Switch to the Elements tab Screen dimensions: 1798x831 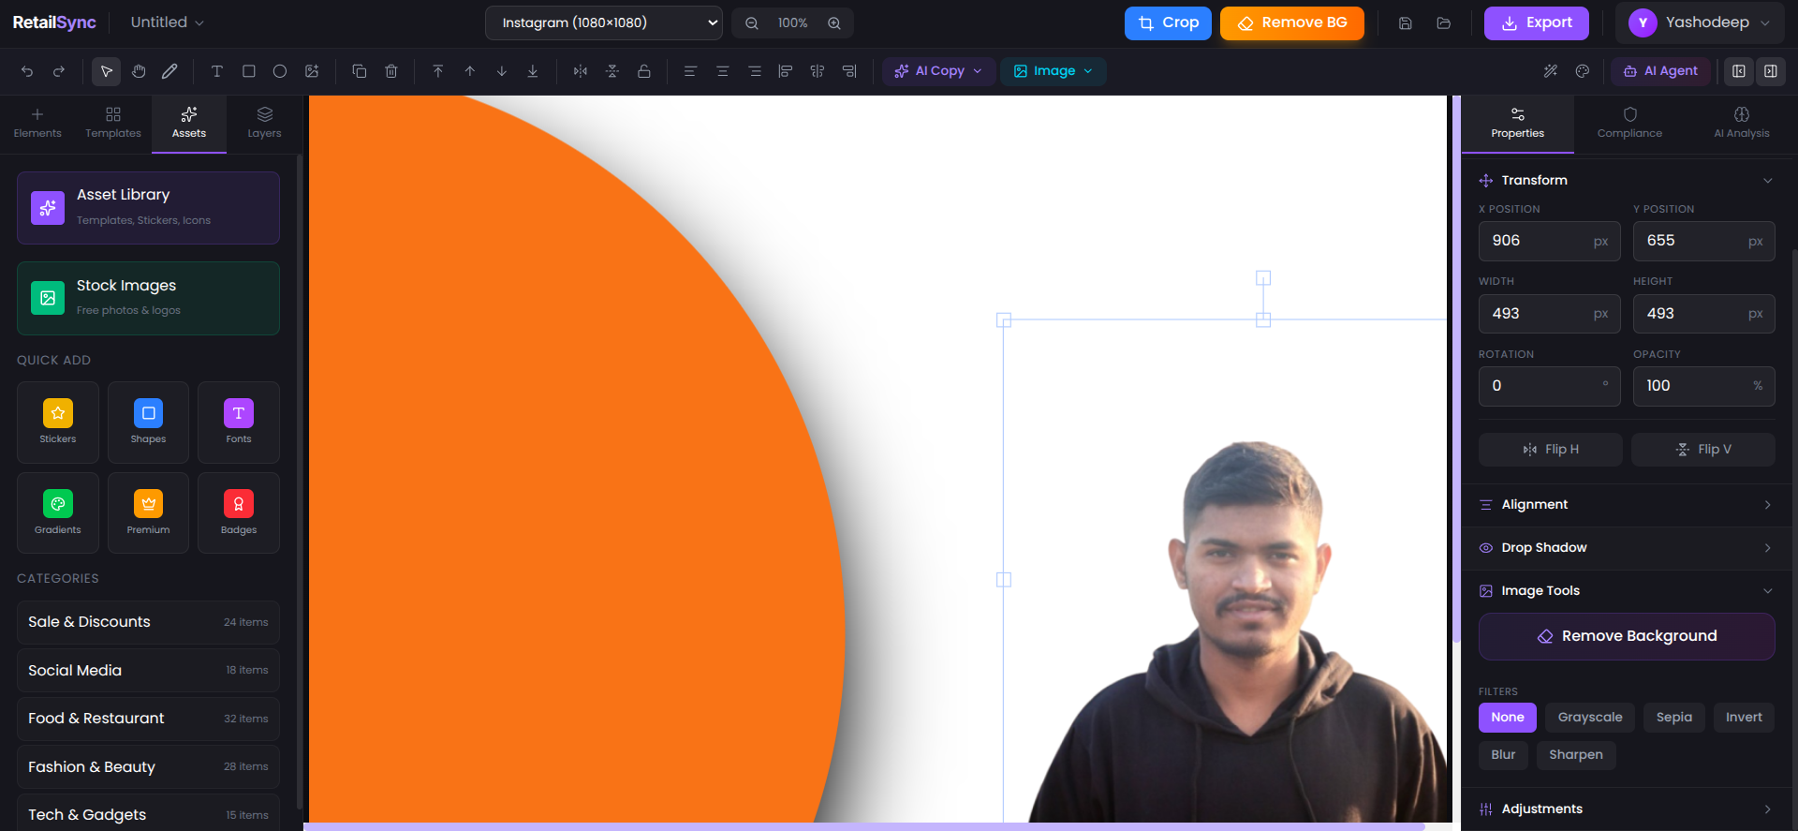37,124
